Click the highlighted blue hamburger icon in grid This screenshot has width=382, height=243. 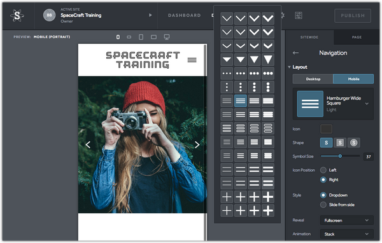241,101
